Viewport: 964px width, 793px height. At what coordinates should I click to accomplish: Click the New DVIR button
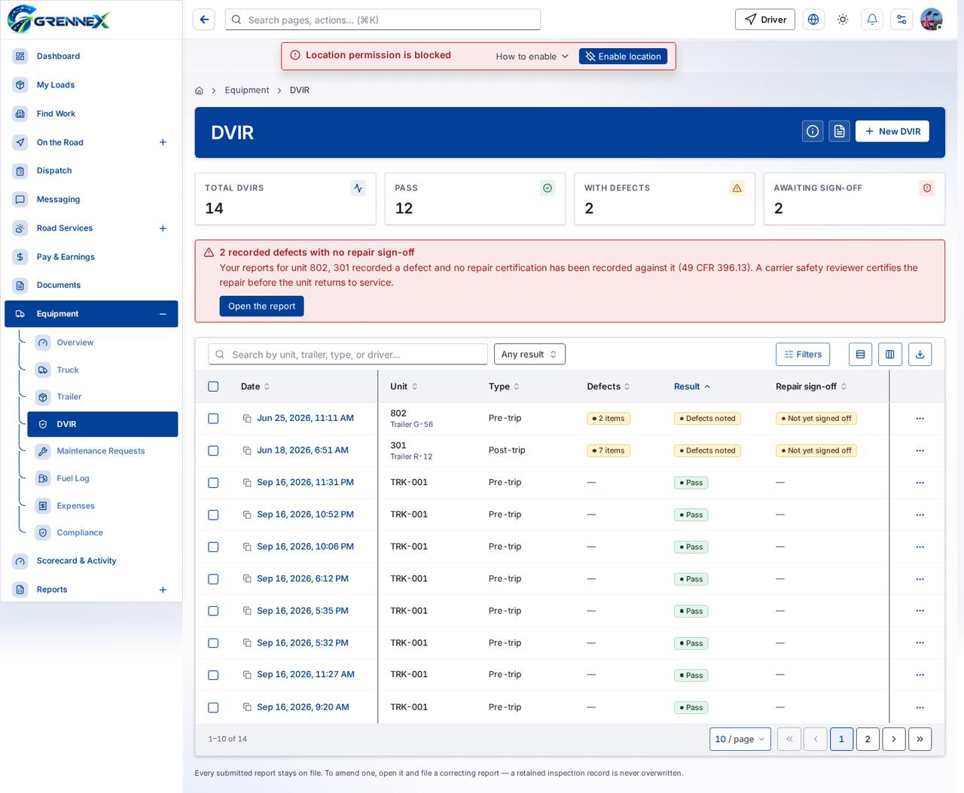pyautogui.click(x=892, y=131)
